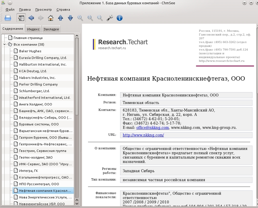Open НПО Руссинтеграл, ООО entry
Image resolution: width=258 pixels, height=208 pixels.
click(x=39, y=184)
